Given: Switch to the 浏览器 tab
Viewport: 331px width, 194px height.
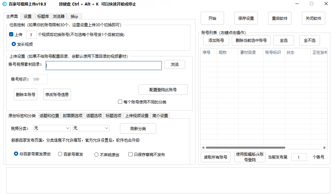Looking at the screenshot, I should click(59, 17).
